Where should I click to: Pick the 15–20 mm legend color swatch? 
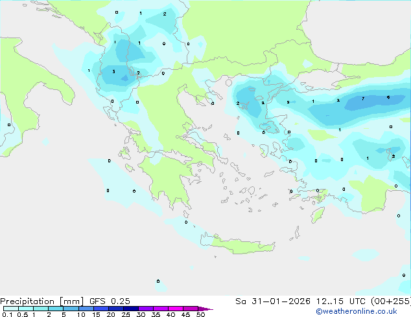point(100,309)
